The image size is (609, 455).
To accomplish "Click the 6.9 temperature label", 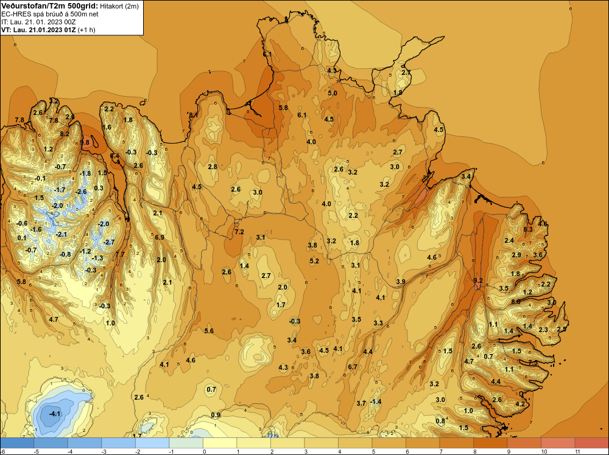I will pyautogui.click(x=159, y=237).
